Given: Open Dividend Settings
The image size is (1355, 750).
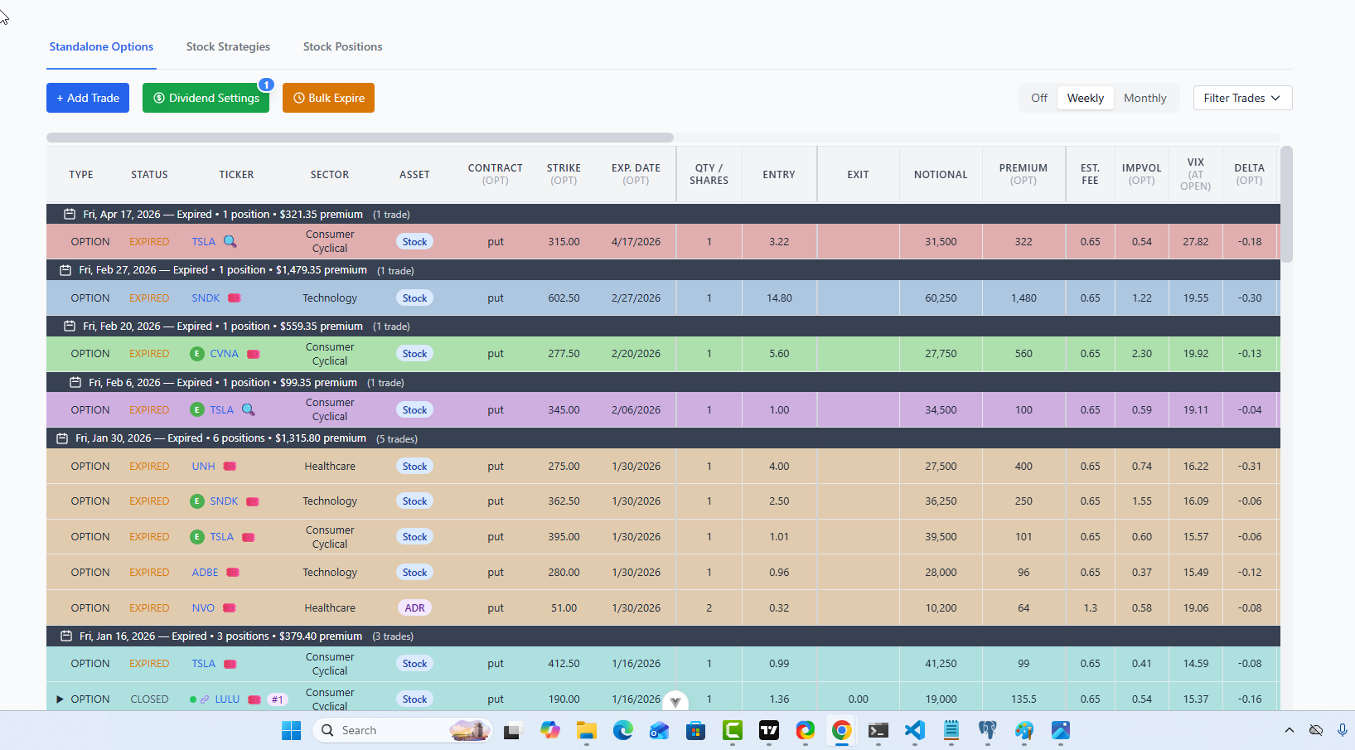Looking at the screenshot, I should [x=206, y=98].
